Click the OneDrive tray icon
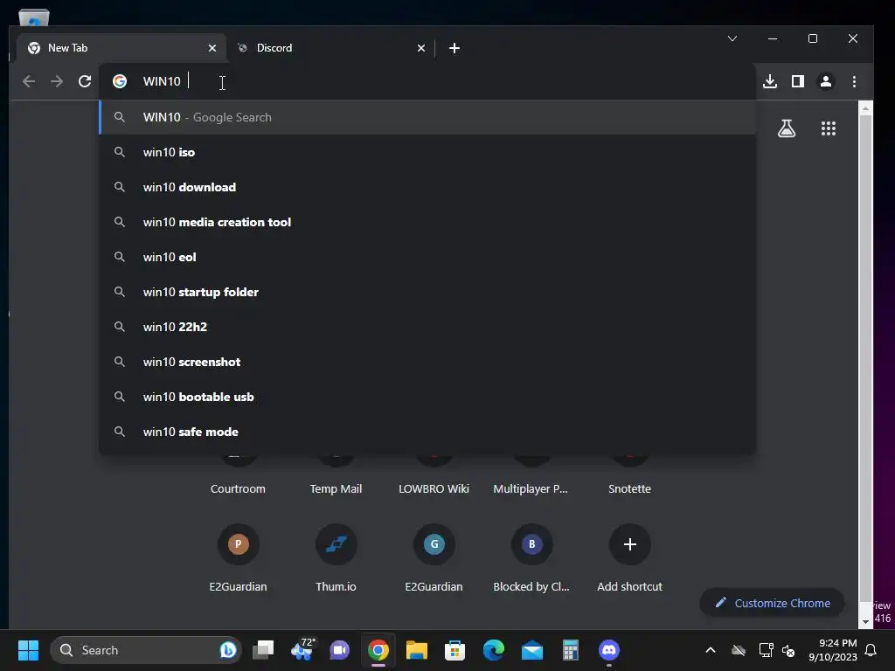Viewport: 895px width, 671px height. [739, 650]
